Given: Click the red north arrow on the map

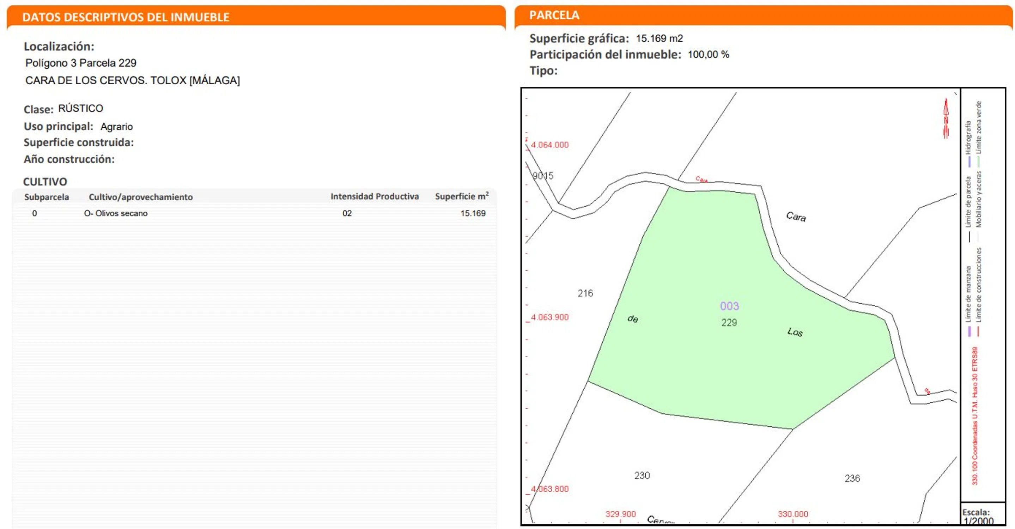Looking at the screenshot, I should tap(946, 118).
